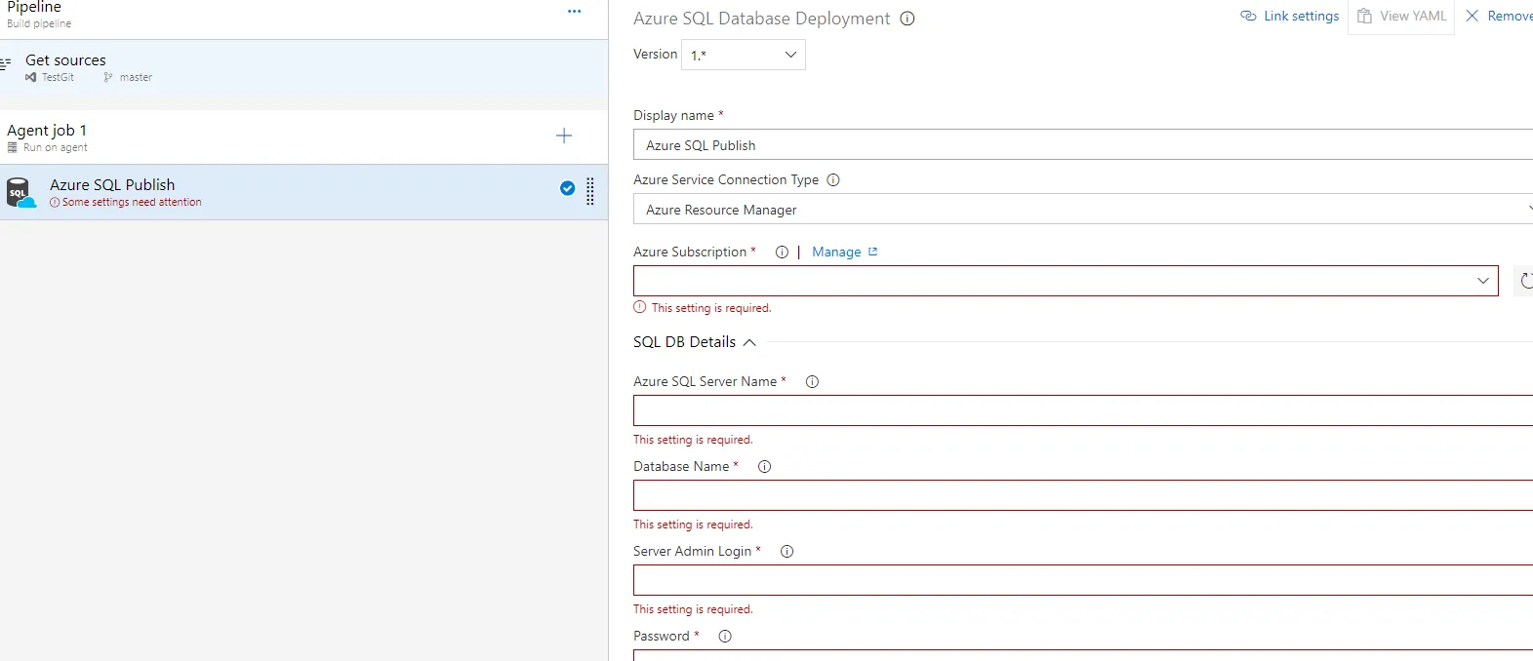Refresh the Azure Subscription list
Image resolution: width=1533 pixels, height=661 pixels.
pos(1525,281)
